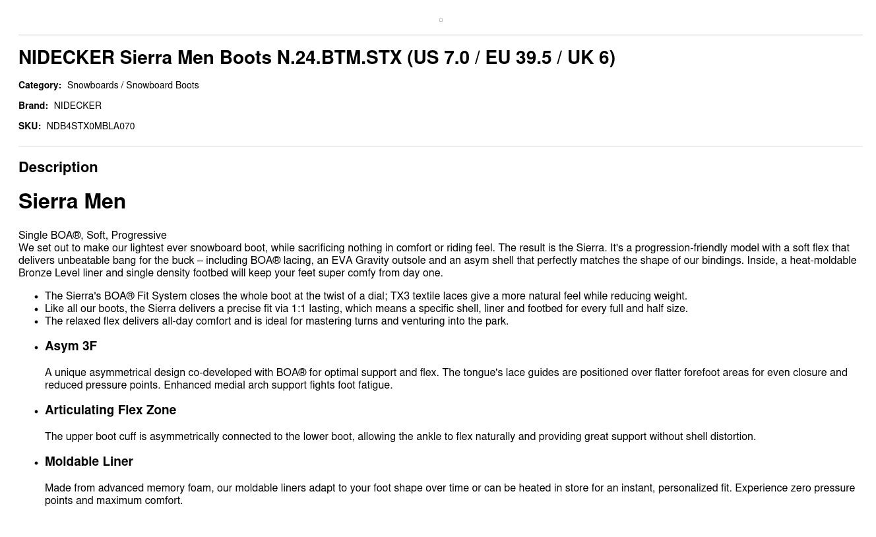Viewport: 876px width, 537px height.
Task: Click the Description section heading
Action: 58,168
